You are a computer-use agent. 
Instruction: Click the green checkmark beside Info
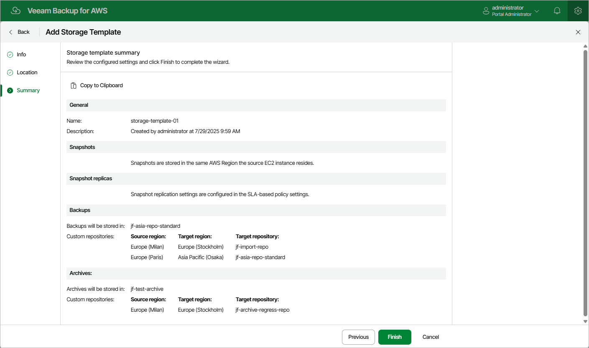10,54
